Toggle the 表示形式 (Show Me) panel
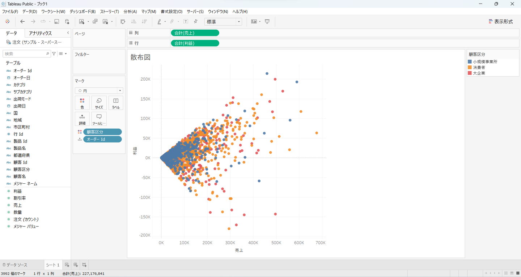The width and height of the screenshot is (521, 277). pyautogui.click(x=501, y=22)
